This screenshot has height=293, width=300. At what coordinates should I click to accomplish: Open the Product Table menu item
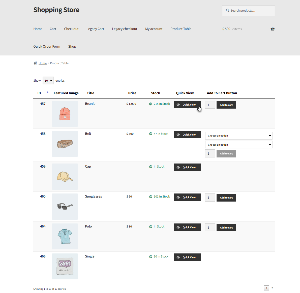(x=181, y=29)
